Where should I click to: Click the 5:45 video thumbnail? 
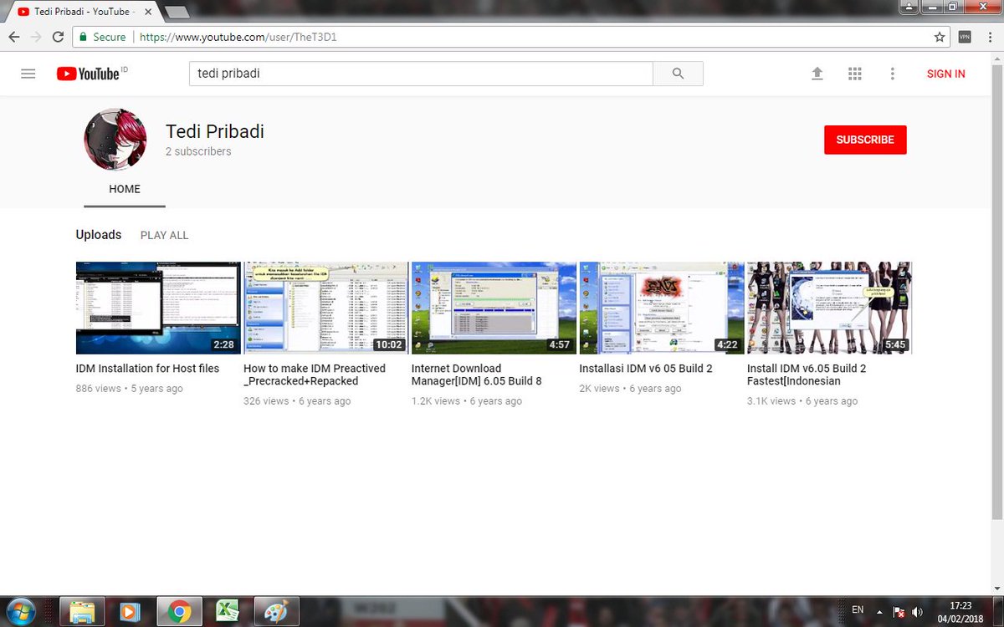[830, 308]
